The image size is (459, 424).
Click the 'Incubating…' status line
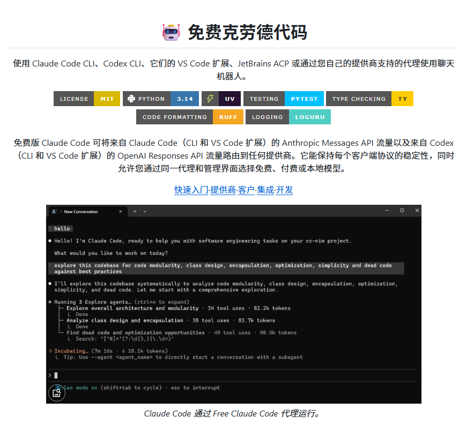108,351
